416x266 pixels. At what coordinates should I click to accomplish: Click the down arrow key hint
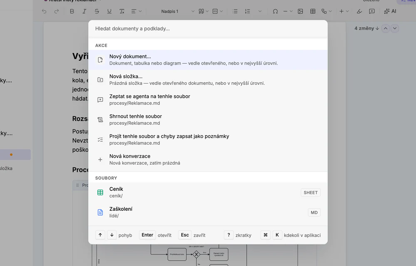(x=112, y=235)
